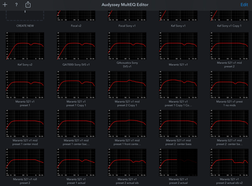Choose the QA7000i Sony SVS v1 thumbnail
Viewport: 252px width, 186px height.
tap(76, 46)
